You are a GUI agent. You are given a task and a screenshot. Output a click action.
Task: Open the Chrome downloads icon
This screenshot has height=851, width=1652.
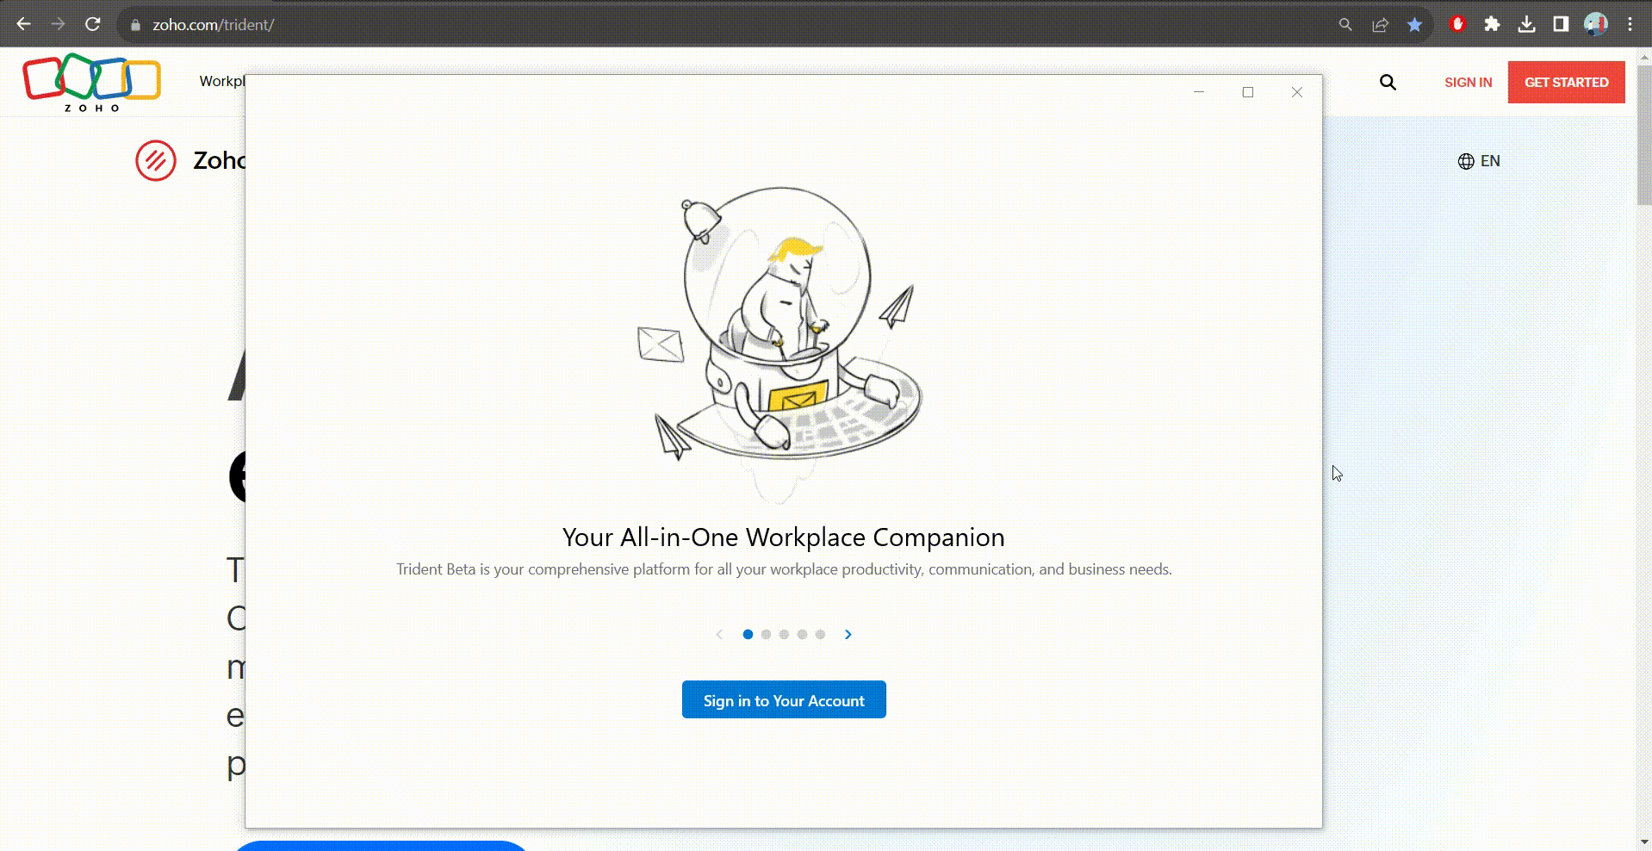1526,25
